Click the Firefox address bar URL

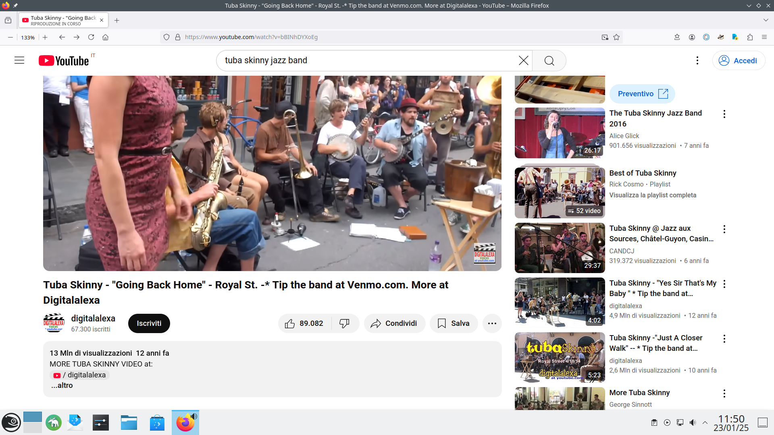251,37
